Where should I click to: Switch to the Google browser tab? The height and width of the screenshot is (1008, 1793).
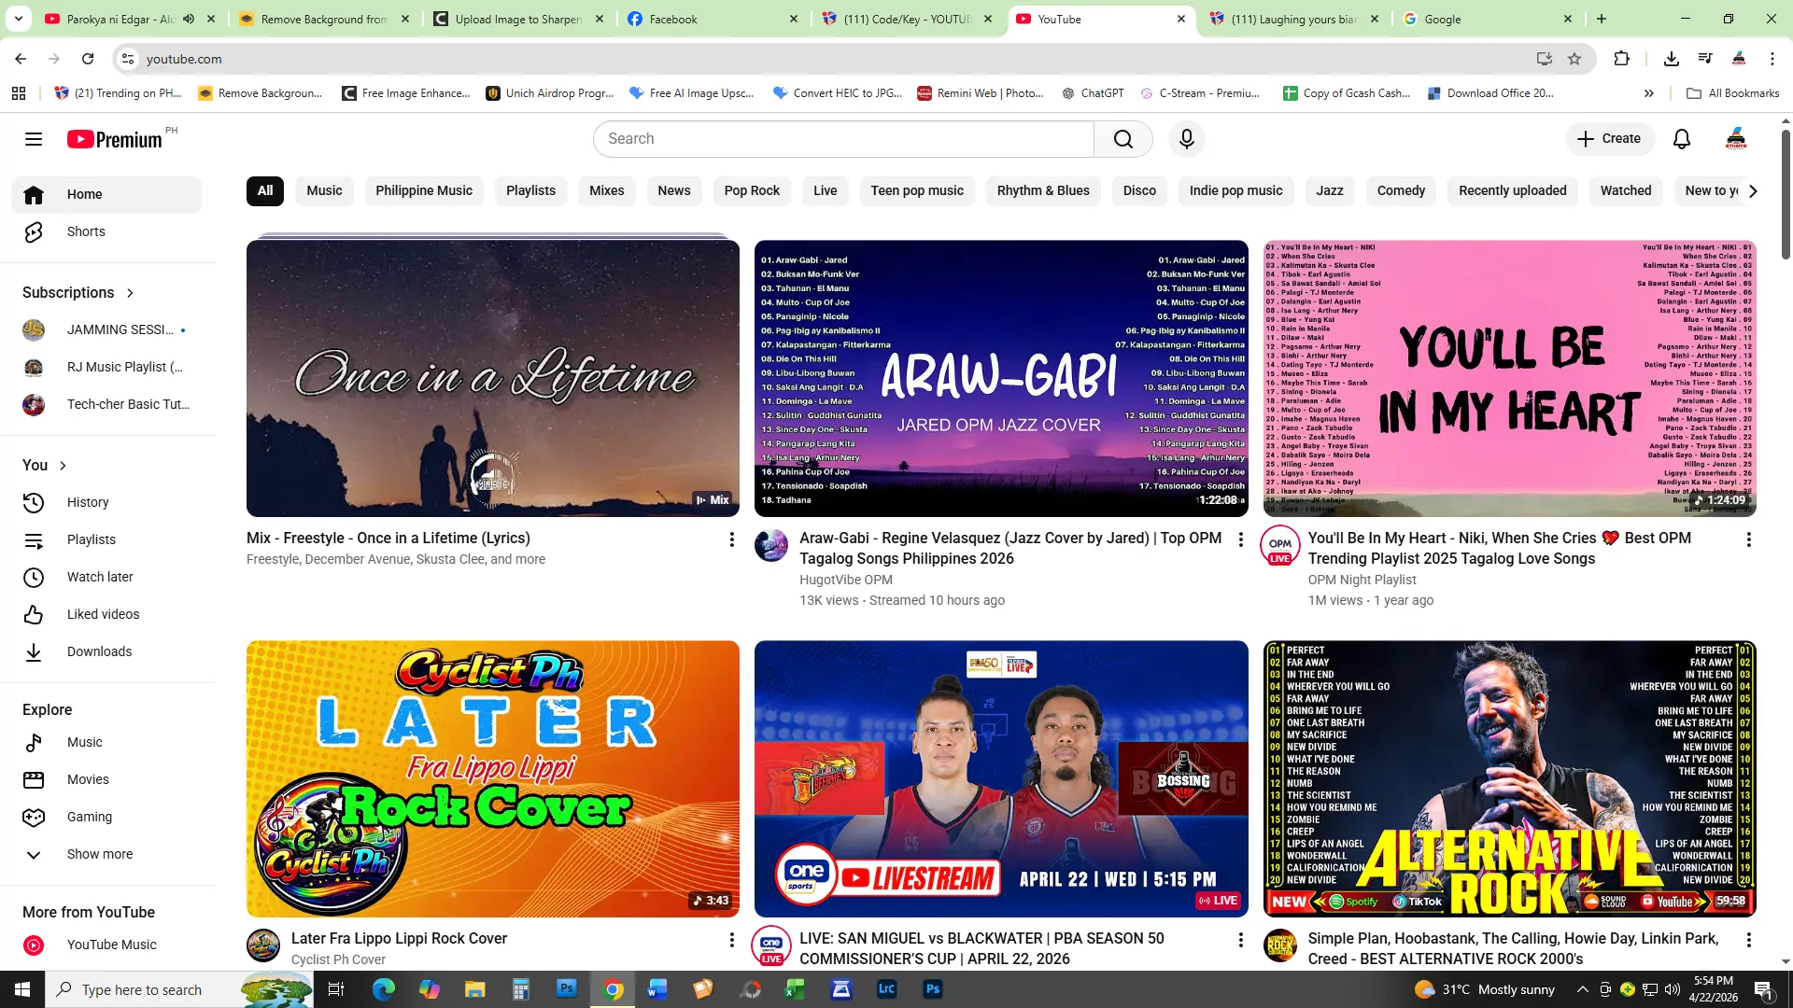1487,19
